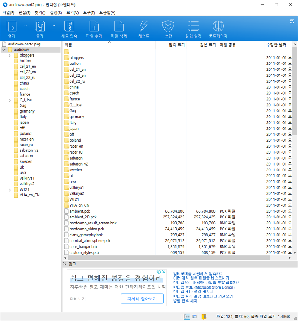Select ambient_2D.pck in file list
Viewport: 298px width, 321px height.
83,217
